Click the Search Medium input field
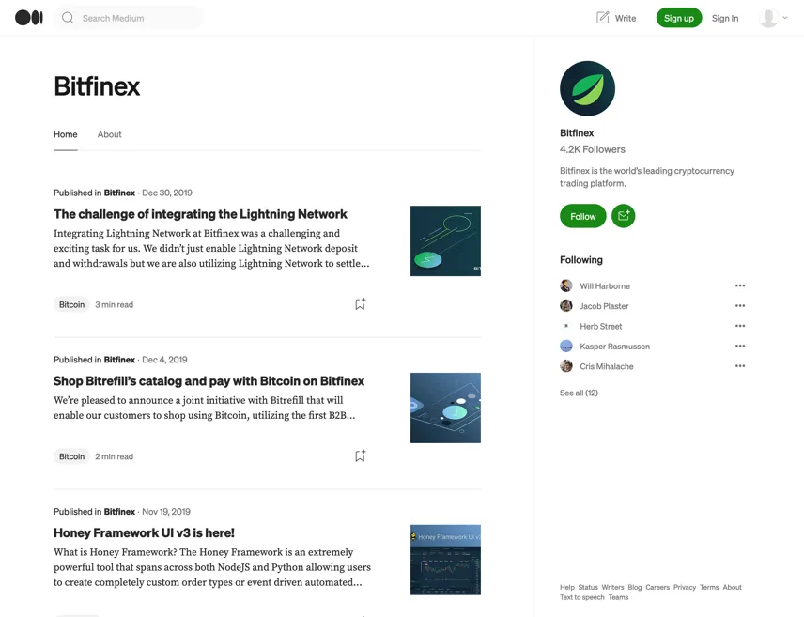This screenshot has width=804, height=617. point(129,18)
